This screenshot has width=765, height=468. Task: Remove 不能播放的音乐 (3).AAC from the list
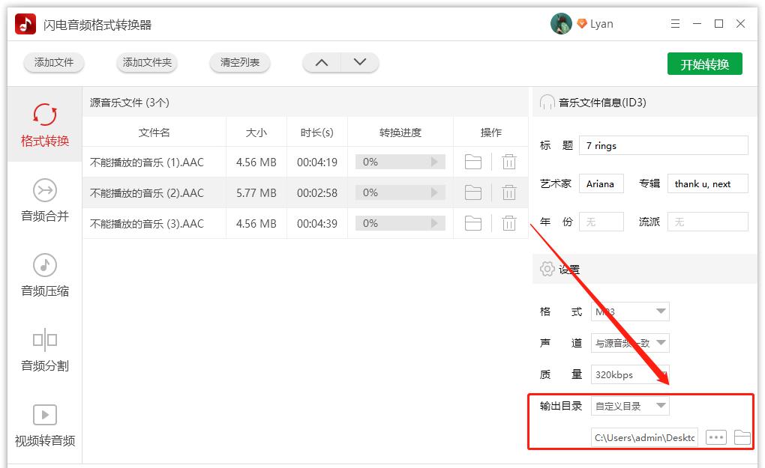(509, 222)
